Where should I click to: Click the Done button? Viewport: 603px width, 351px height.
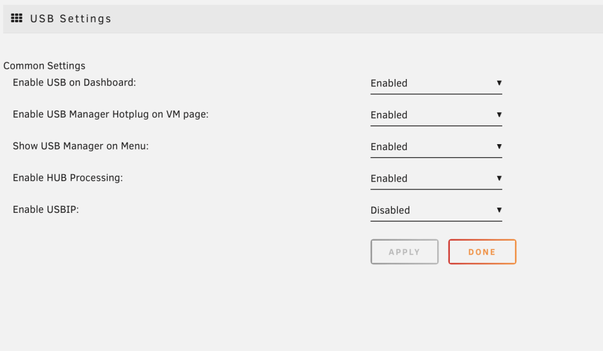(482, 252)
